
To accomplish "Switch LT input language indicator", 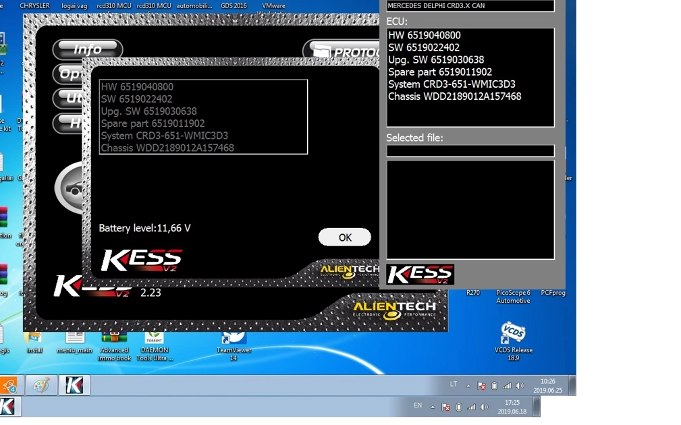I will (x=454, y=385).
